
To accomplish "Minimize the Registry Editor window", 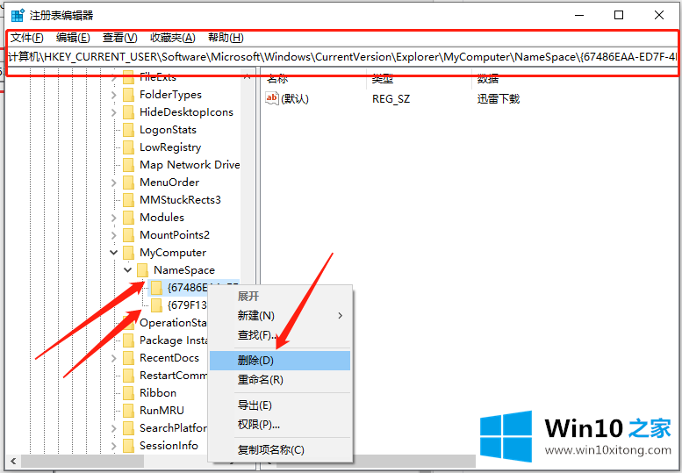I will tap(579, 15).
